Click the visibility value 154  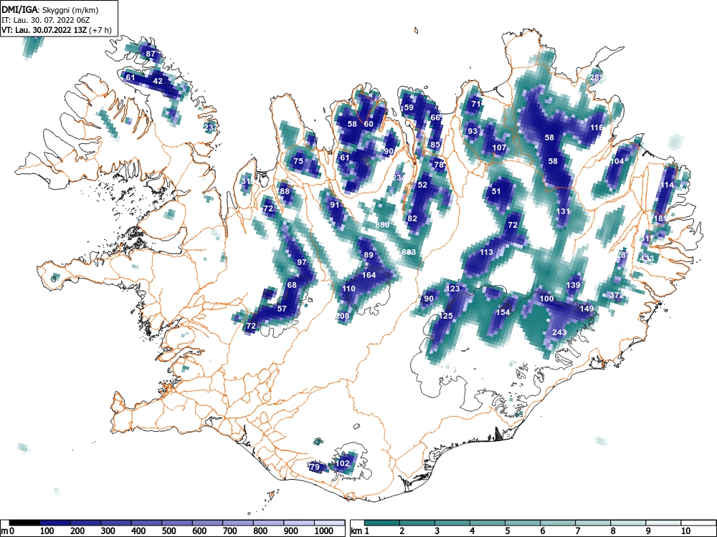pos(503,312)
